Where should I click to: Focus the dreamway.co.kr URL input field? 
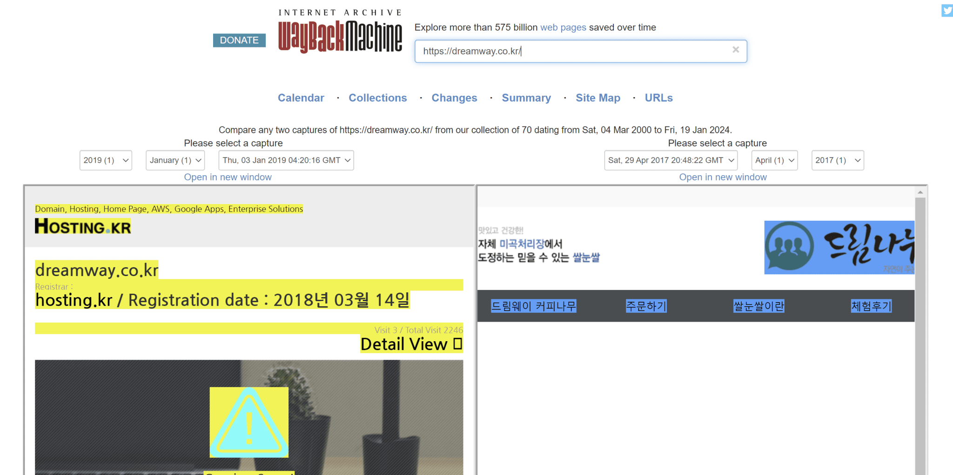(x=581, y=51)
